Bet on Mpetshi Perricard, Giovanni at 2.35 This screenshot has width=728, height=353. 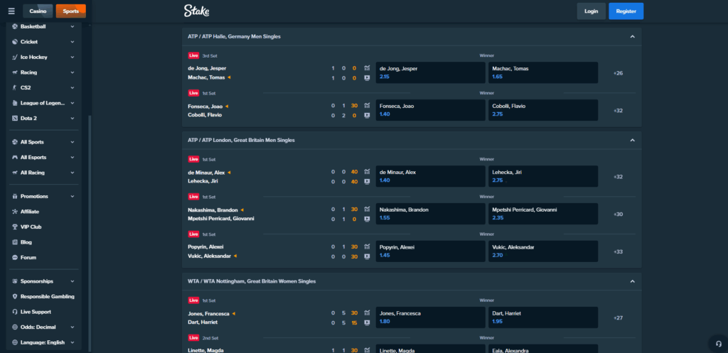coord(543,214)
